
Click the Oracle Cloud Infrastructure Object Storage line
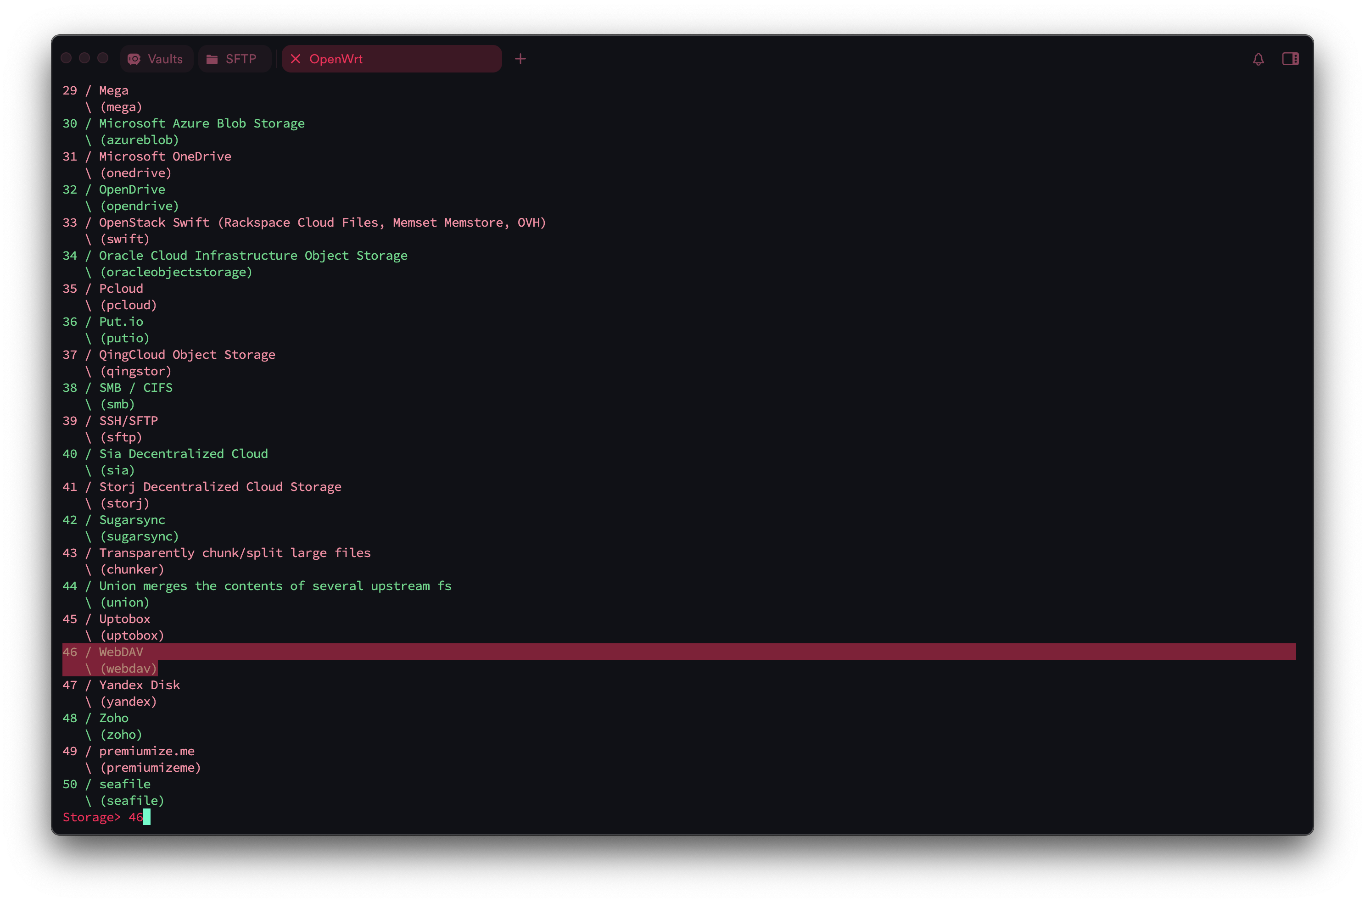click(253, 256)
